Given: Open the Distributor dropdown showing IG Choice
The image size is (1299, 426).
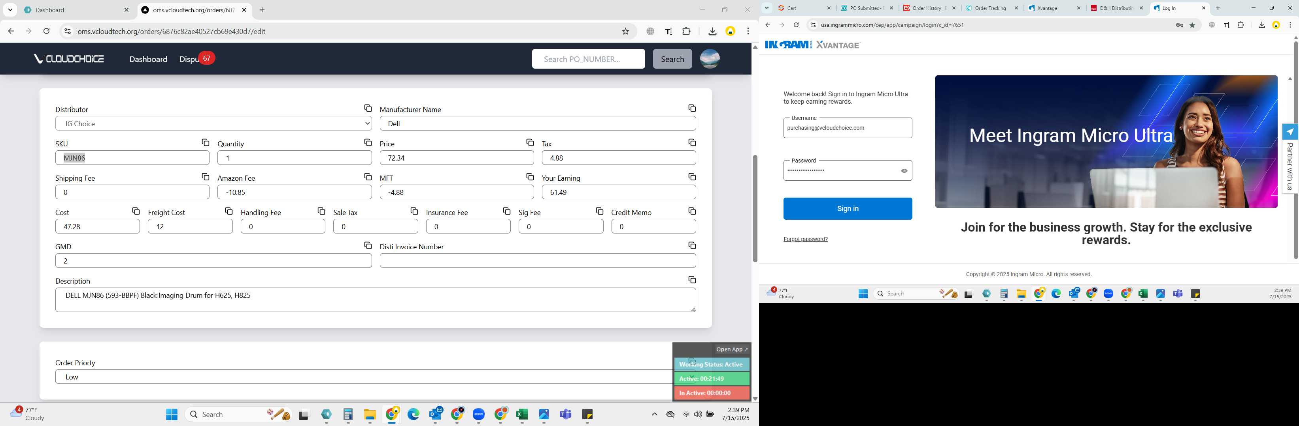Looking at the screenshot, I should click(213, 123).
